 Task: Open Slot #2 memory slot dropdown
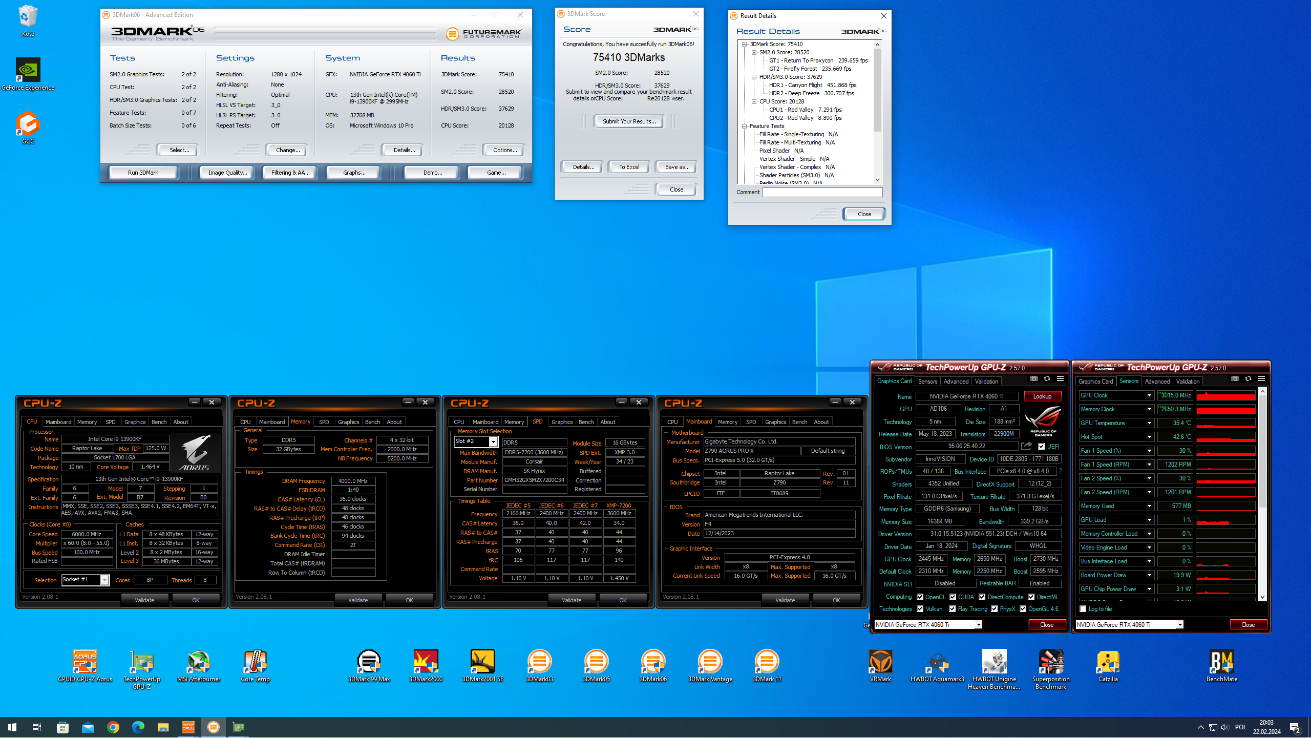(493, 441)
